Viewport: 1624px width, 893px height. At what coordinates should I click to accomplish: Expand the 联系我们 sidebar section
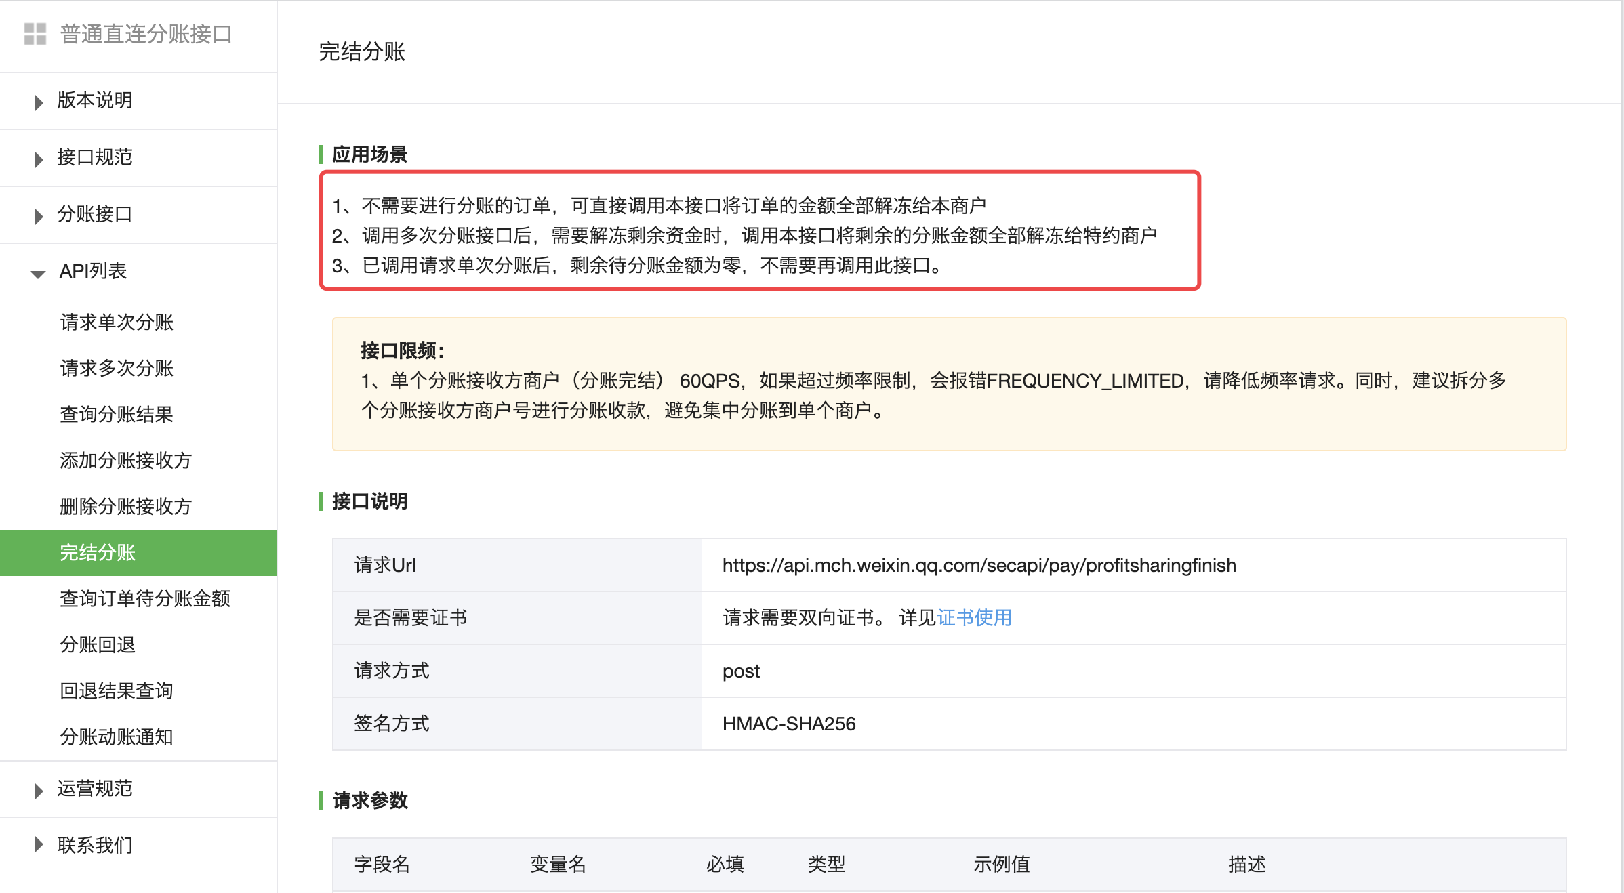coord(94,846)
